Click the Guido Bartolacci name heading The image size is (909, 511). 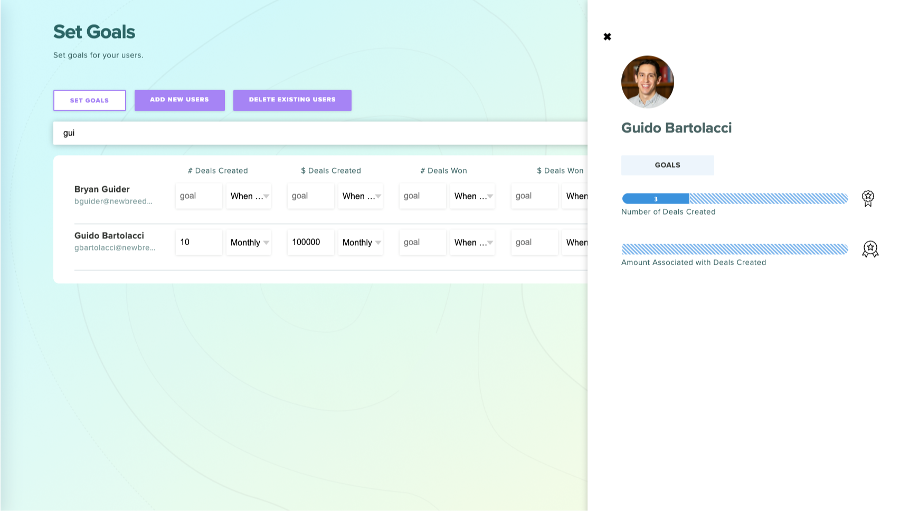click(676, 128)
